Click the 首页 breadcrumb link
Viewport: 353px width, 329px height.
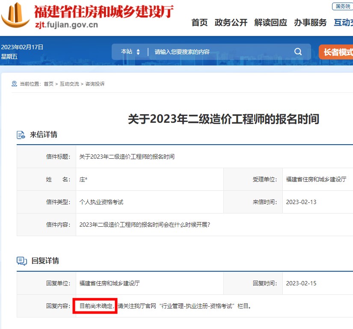click(x=49, y=84)
